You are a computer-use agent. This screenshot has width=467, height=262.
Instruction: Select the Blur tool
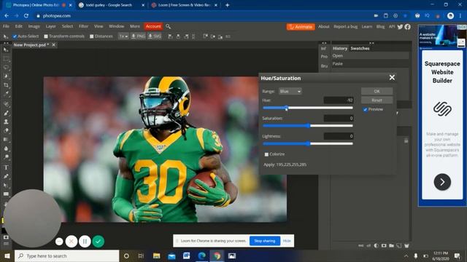tap(6, 148)
